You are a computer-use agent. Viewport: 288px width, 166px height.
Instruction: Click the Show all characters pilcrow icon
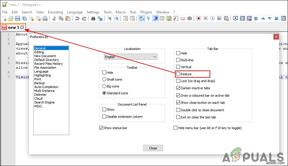148,18
